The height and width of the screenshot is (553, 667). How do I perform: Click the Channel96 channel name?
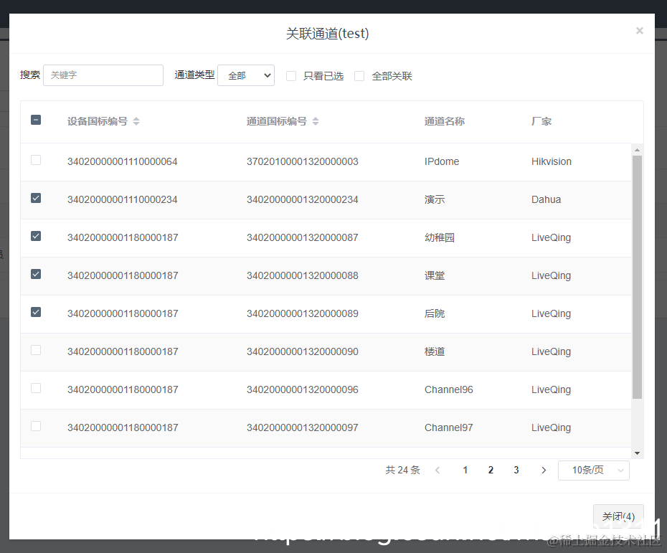pyautogui.click(x=449, y=389)
